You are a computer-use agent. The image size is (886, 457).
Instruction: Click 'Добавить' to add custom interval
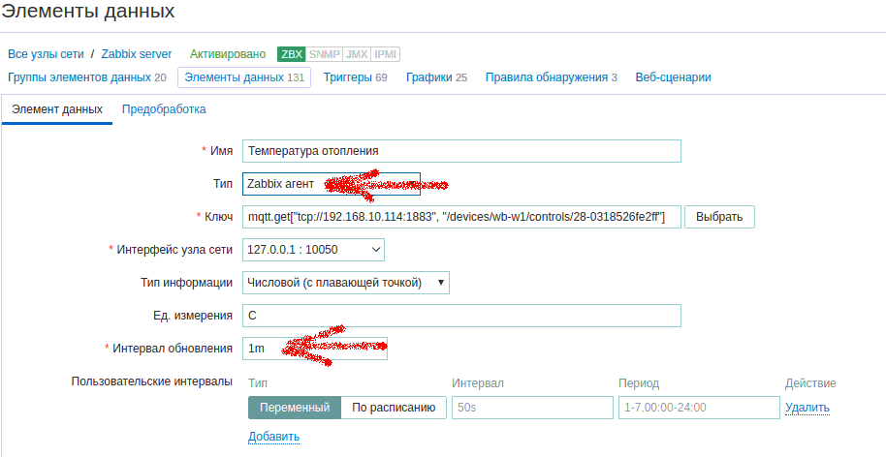[x=273, y=437]
